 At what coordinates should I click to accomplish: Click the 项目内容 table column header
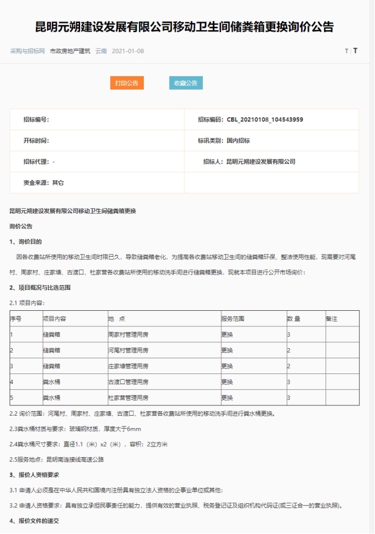pyautogui.click(x=55, y=319)
